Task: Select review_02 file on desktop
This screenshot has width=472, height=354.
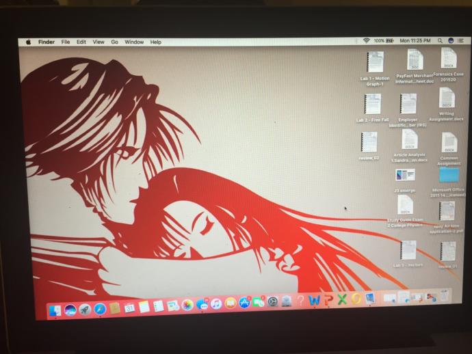Action: coord(369,146)
